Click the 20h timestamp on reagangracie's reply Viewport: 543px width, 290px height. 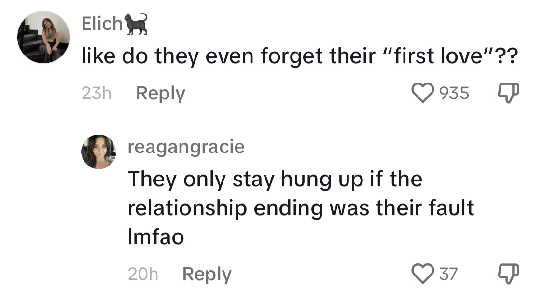tap(143, 274)
